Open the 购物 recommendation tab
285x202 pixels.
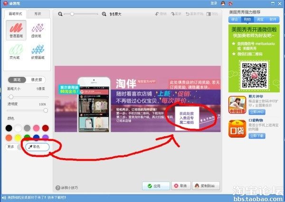247,20
